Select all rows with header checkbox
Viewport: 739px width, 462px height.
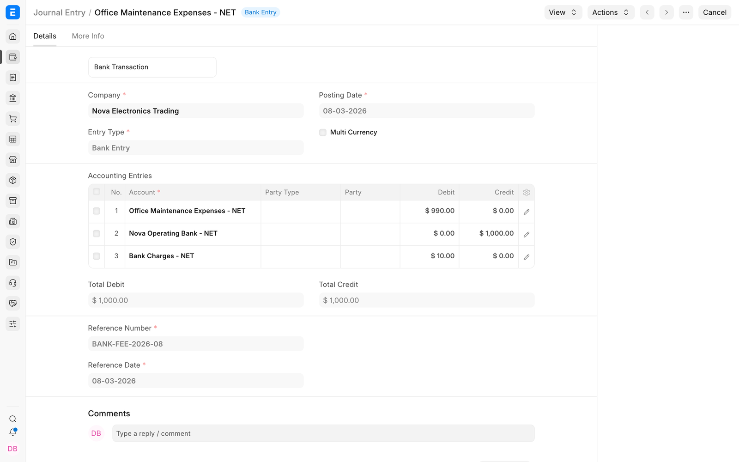coord(97,192)
